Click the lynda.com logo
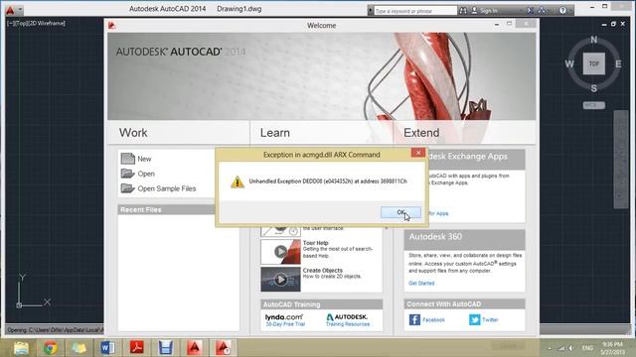 (x=284, y=317)
